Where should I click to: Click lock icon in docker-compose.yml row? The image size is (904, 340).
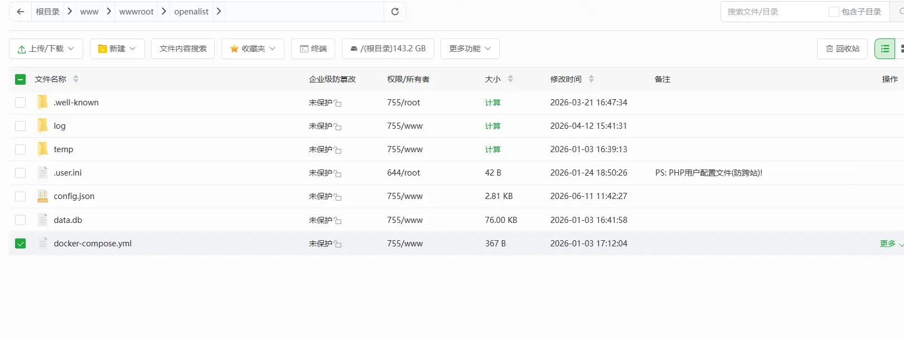(x=338, y=244)
